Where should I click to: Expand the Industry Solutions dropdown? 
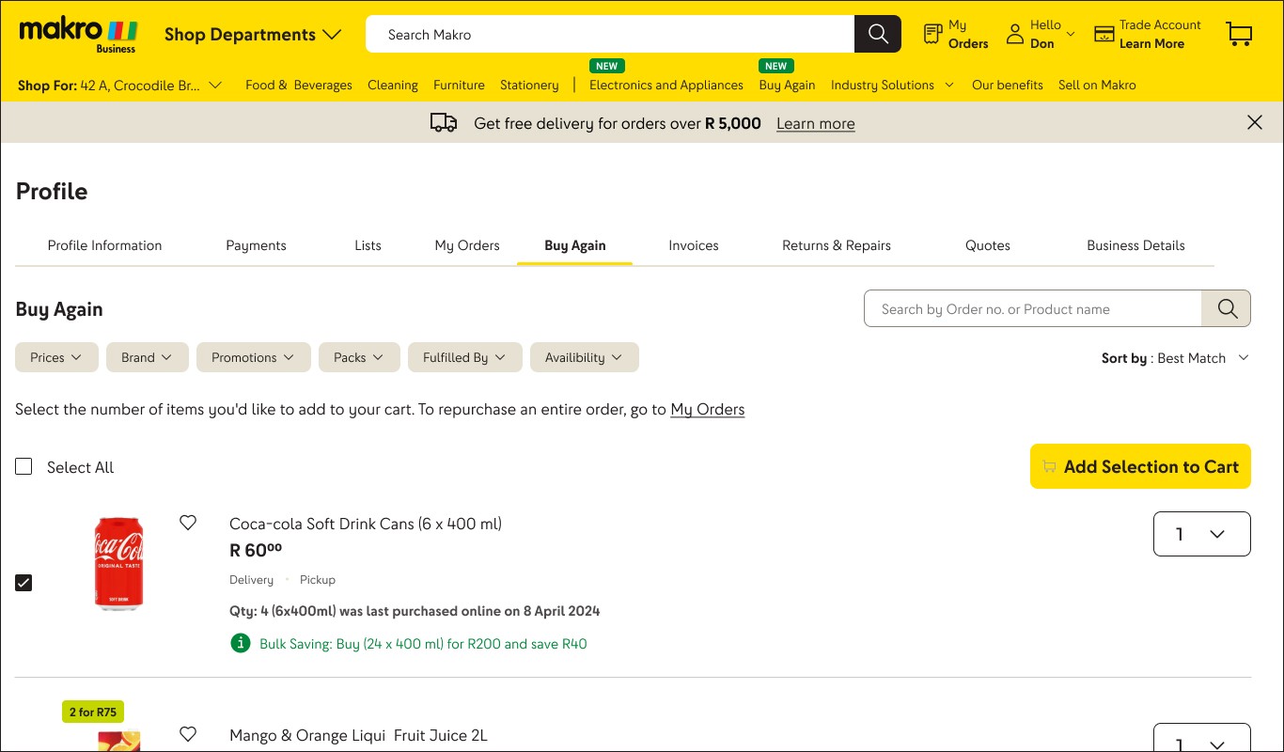(x=892, y=85)
